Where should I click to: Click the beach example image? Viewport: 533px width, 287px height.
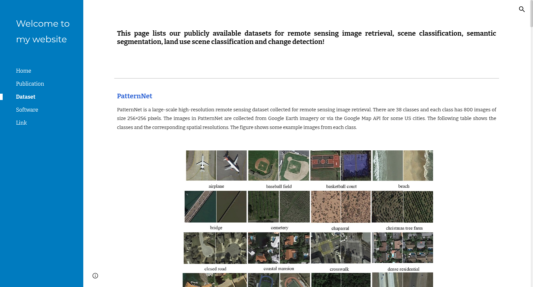click(403, 165)
